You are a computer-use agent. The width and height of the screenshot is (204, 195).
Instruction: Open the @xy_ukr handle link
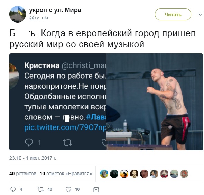pos(39,18)
